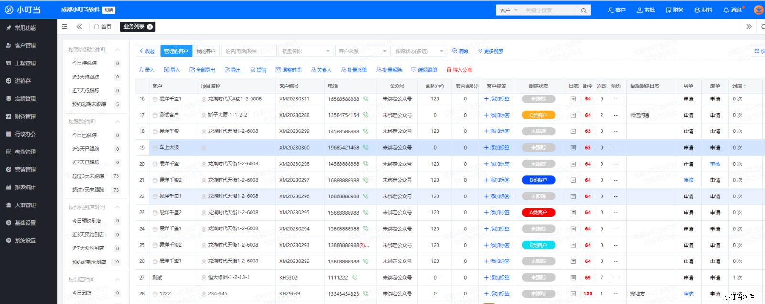Image resolution: width=765 pixels, height=304 pixels.
Task: Click 审核 in 废单 column for XM20230298
Action: tap(715, 164)
